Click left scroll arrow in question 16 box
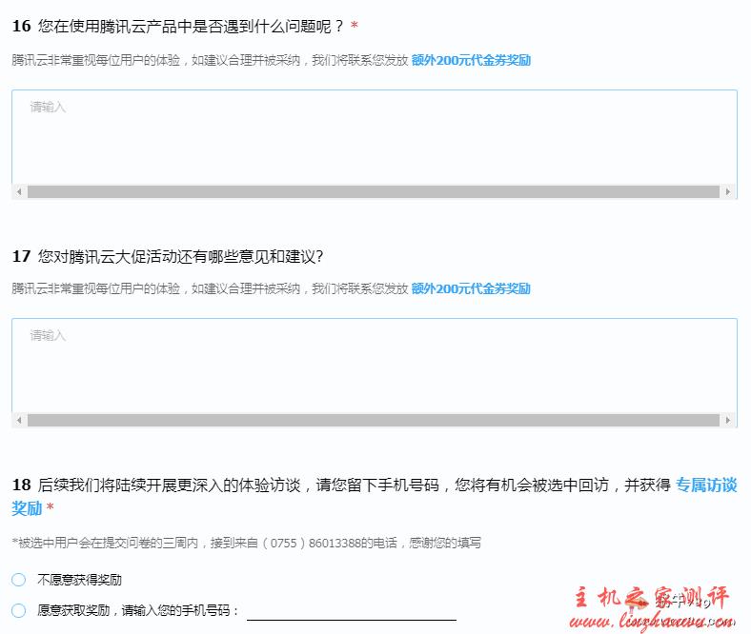The height and width of the screenshot is (634, 751). click(19, 192)
